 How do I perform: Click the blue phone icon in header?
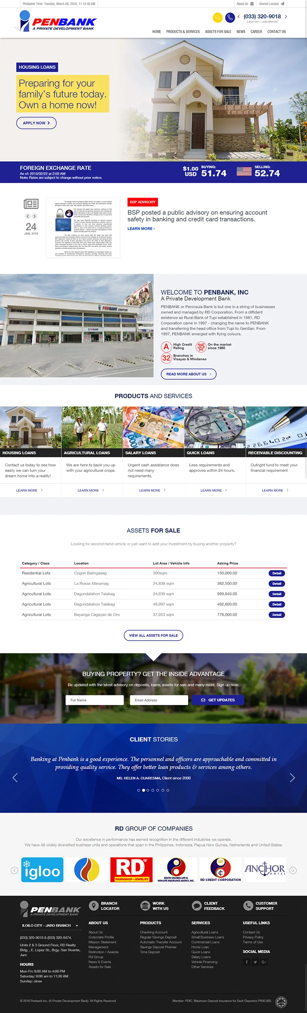[x=230, y=17]
